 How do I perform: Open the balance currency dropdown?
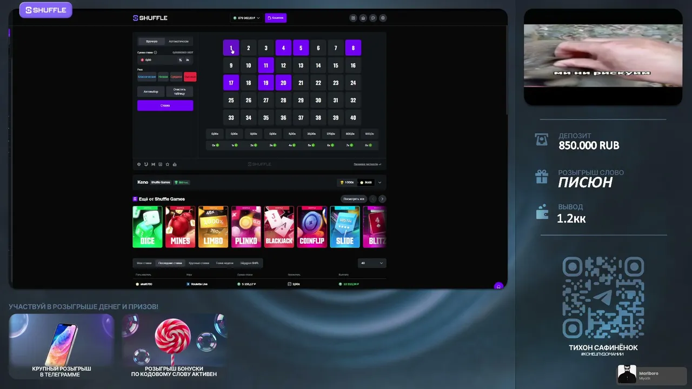tap(247, 18)
